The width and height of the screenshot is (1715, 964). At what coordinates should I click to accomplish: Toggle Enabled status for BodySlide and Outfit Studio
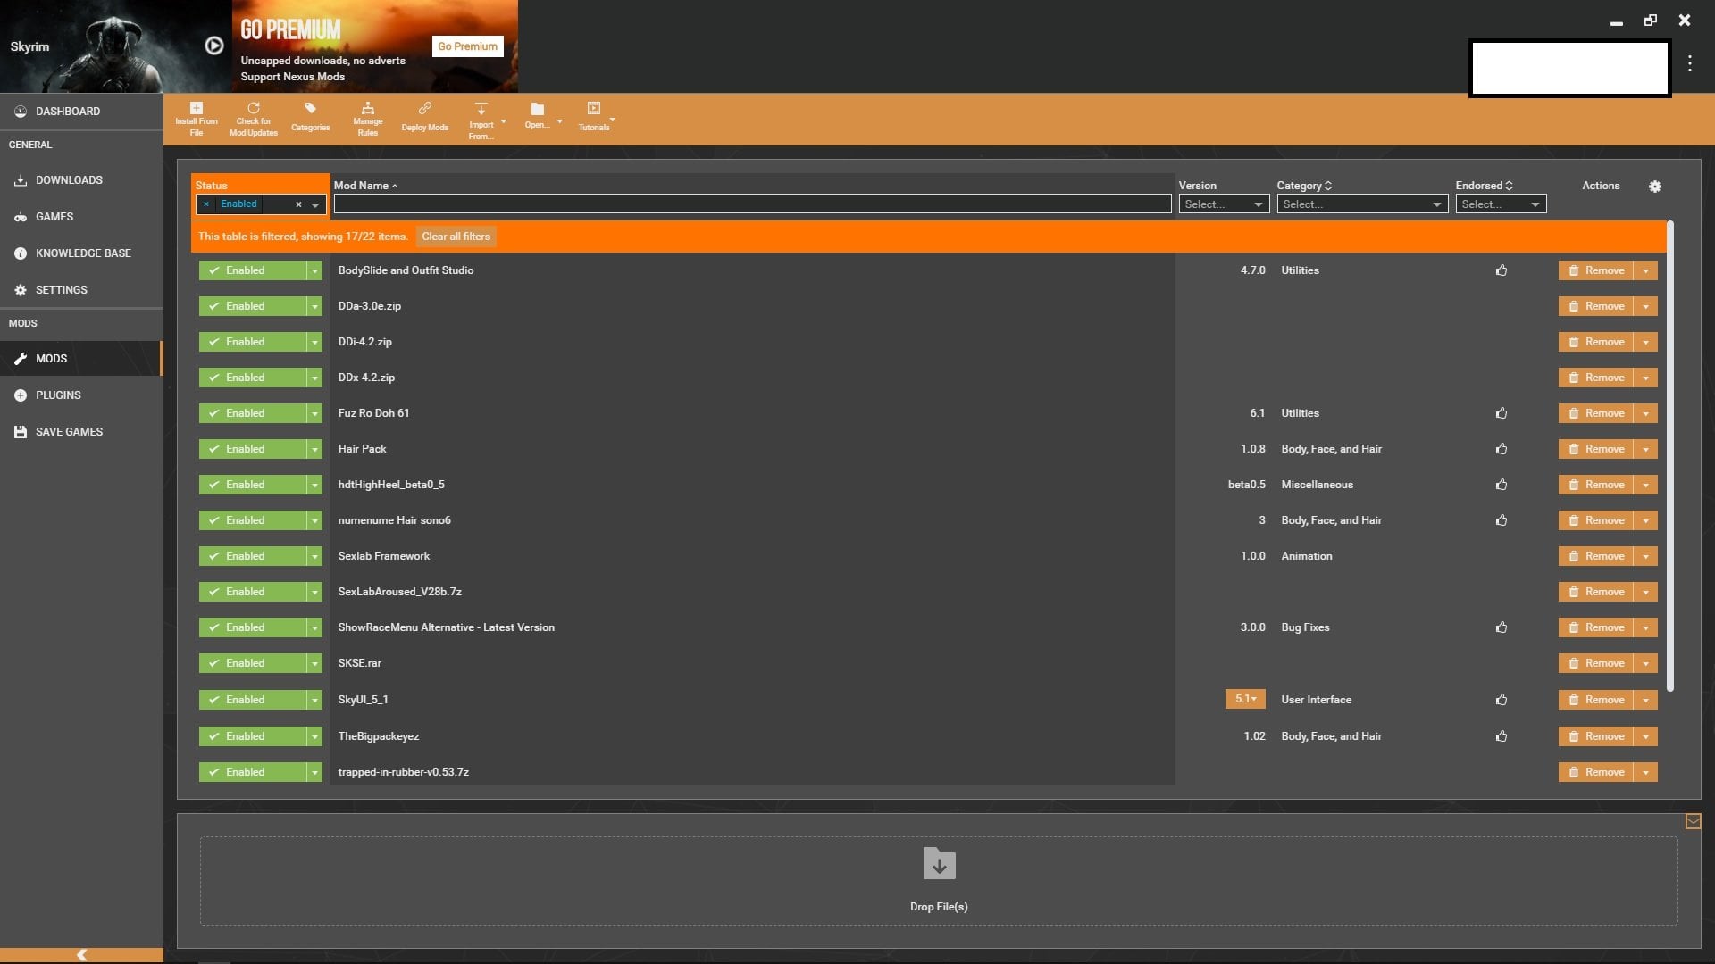click(253, 270)
